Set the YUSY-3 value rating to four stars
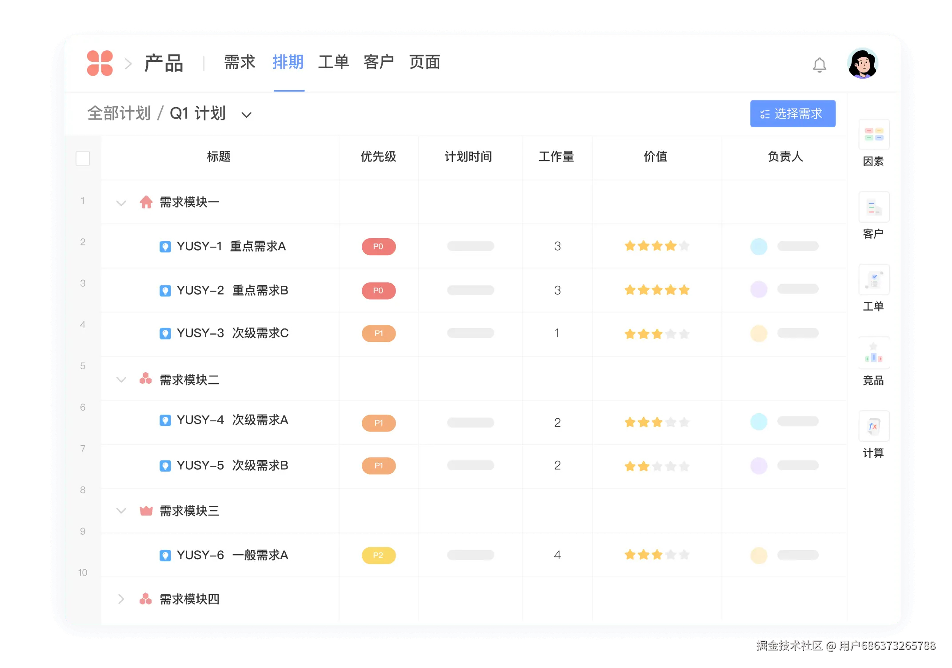The image size is (952, 668). click(x=671, y=334)
